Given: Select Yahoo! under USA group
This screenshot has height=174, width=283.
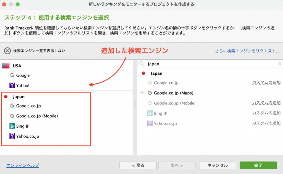Looking at the screenshot, I should (x=23, y=85).
